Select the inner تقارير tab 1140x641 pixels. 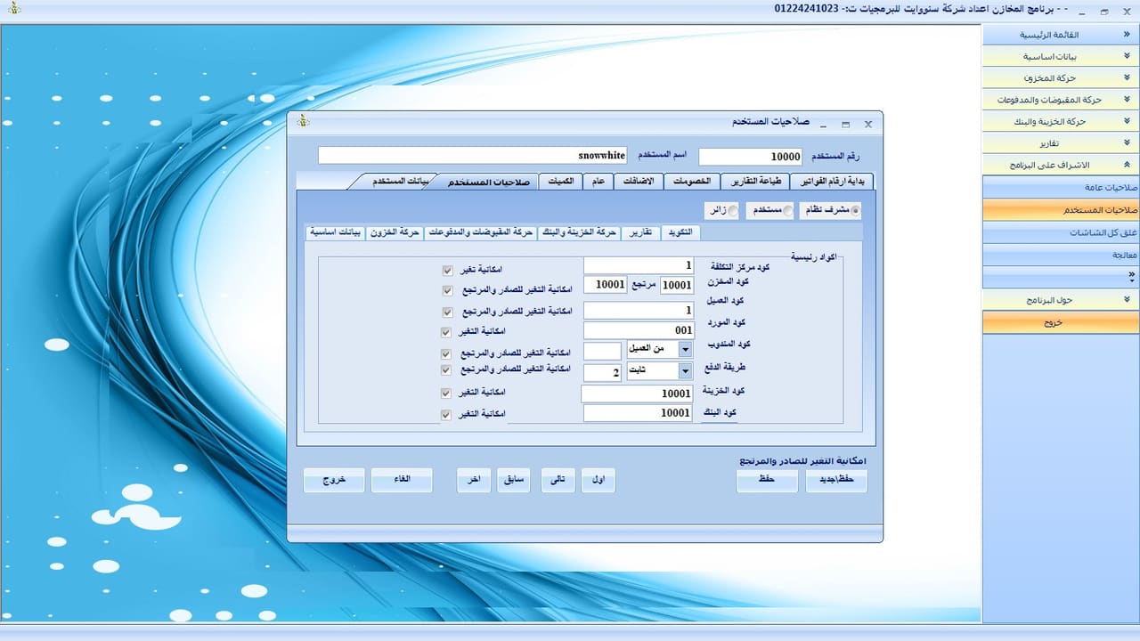[640, 232]
